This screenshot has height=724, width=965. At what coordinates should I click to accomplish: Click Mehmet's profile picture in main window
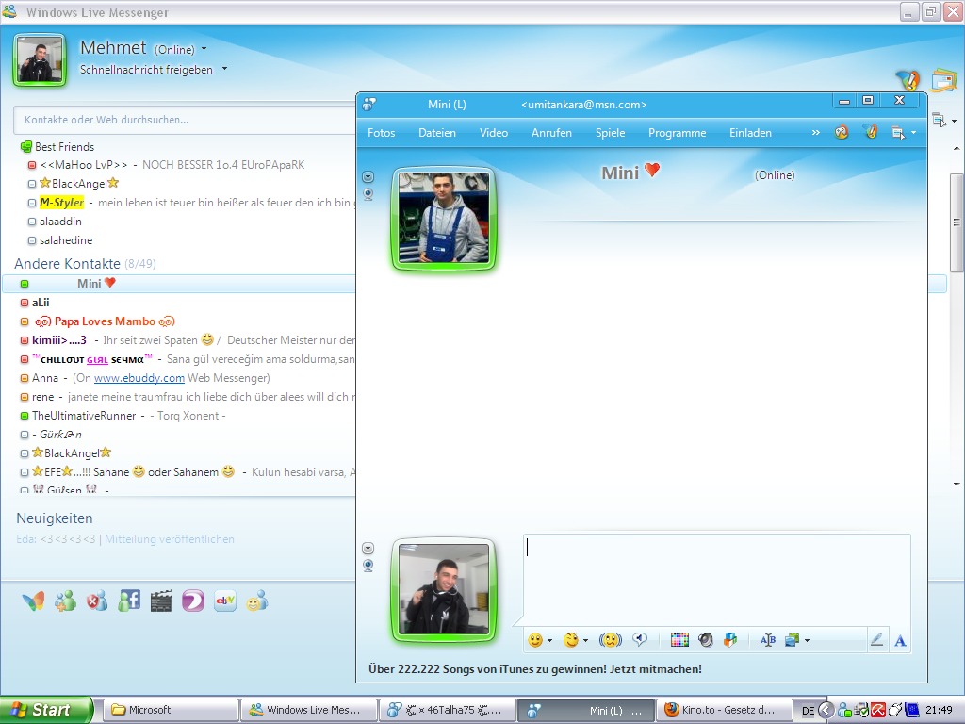tap(40, 59)
